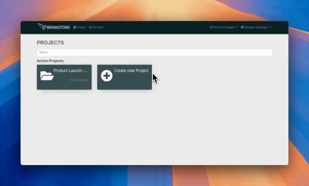
Task: Click the Active Projects label
Action: pos(50,61)
